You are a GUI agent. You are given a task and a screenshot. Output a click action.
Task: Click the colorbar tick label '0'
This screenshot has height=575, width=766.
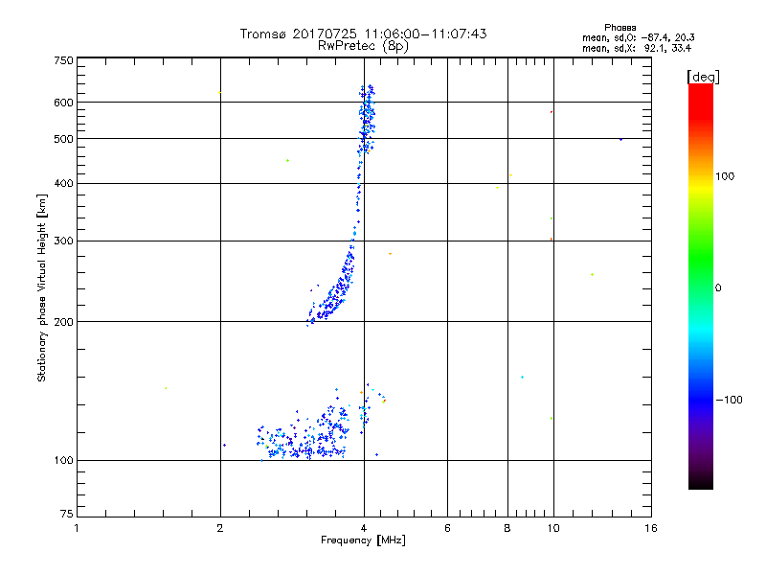[x=718, y=287]
